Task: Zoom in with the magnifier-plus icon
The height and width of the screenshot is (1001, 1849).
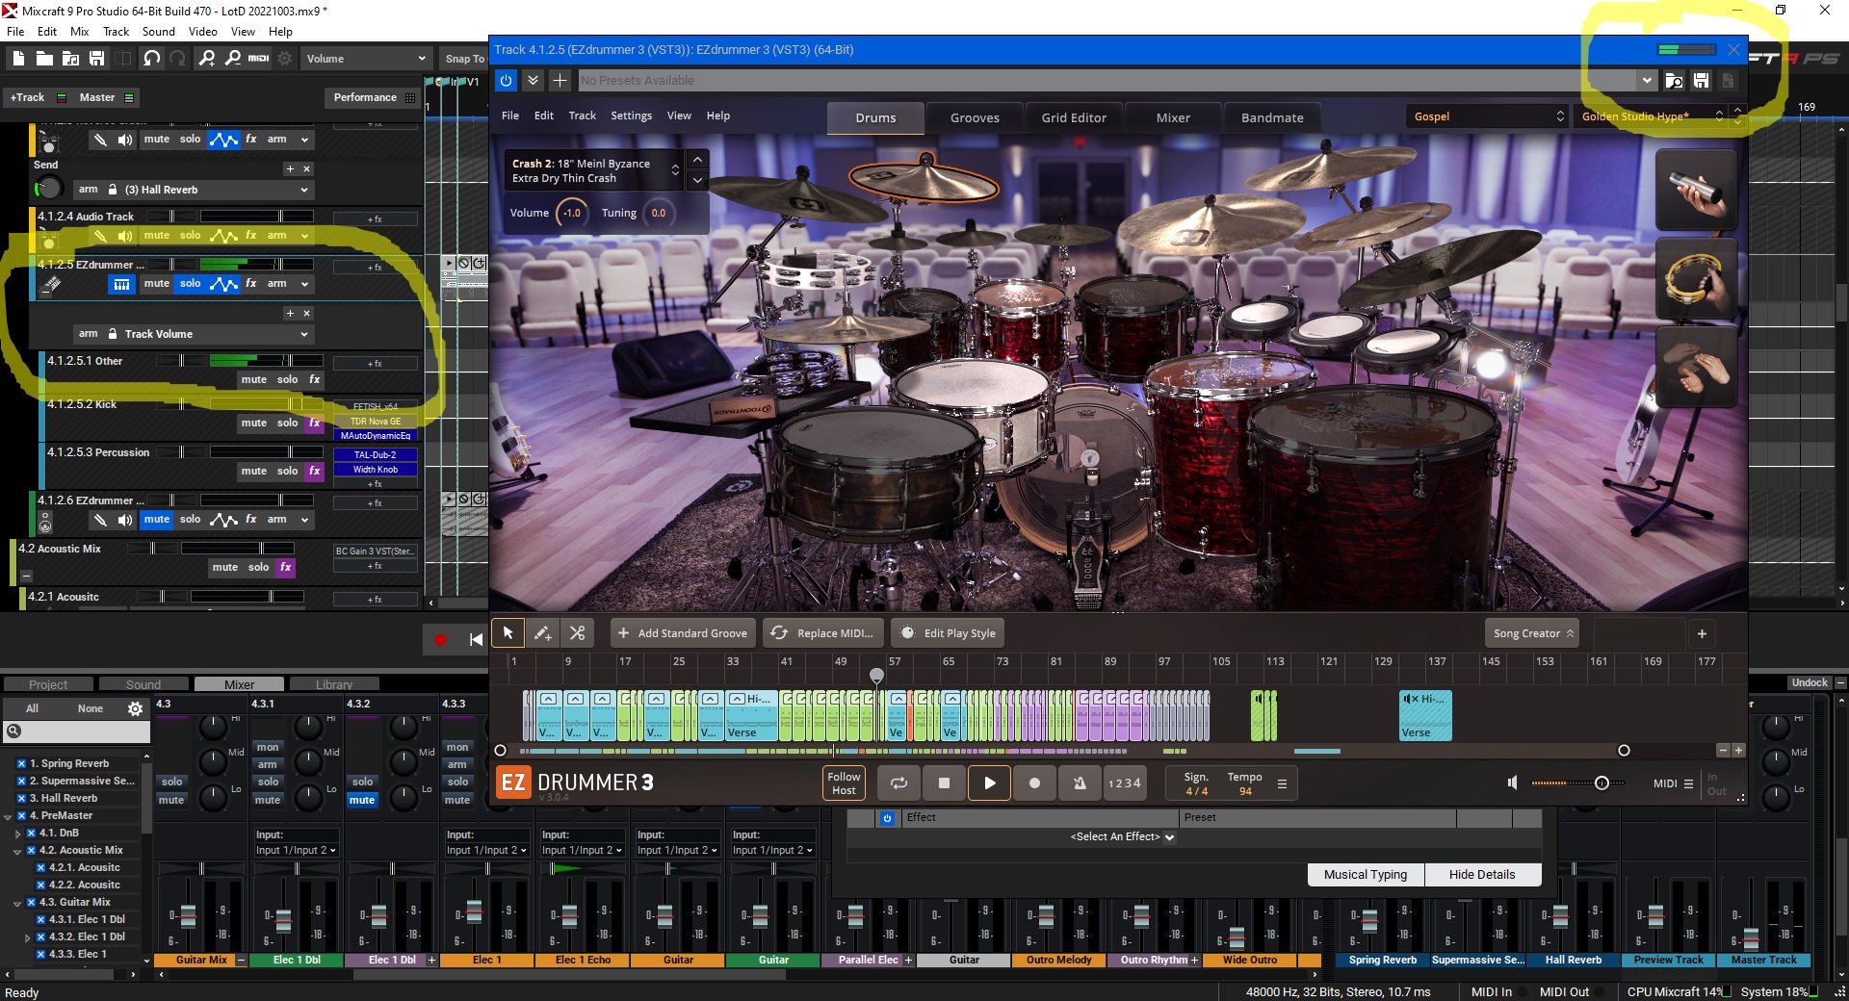Action: tap(207, 59)
